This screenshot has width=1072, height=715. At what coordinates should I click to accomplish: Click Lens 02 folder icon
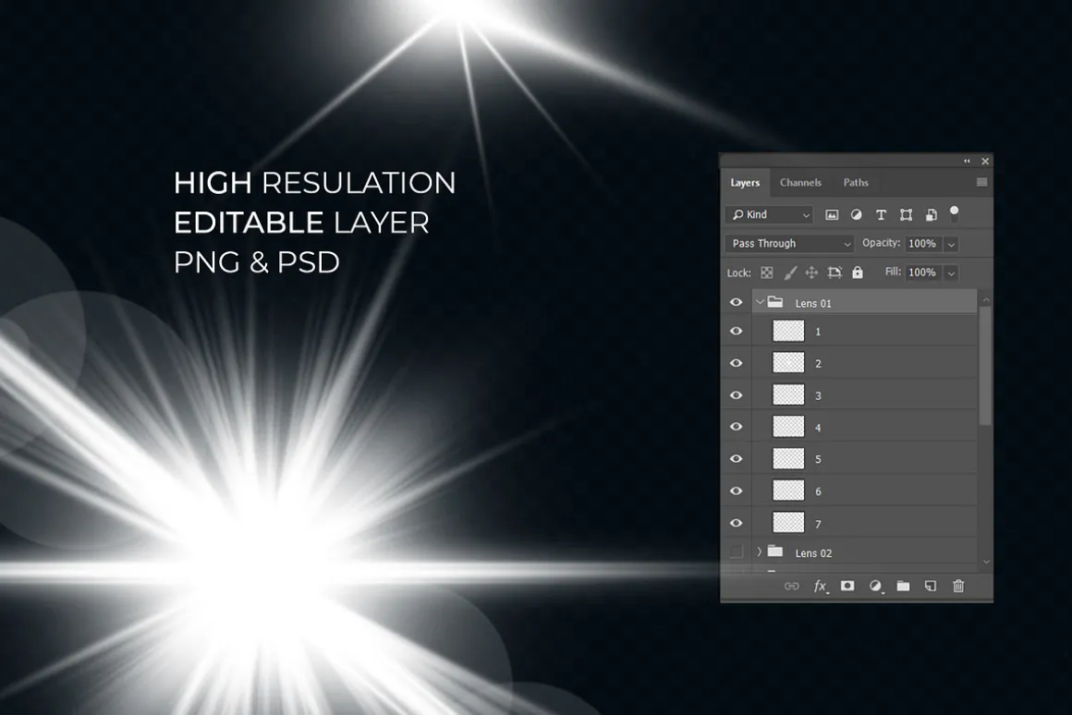coord(774,551)
